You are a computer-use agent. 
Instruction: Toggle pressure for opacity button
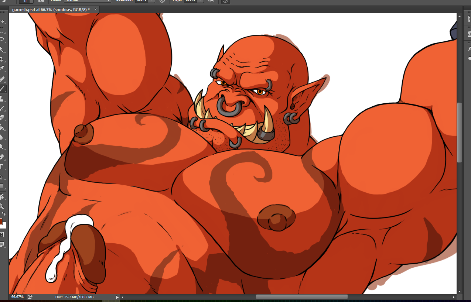pos(162,1)
